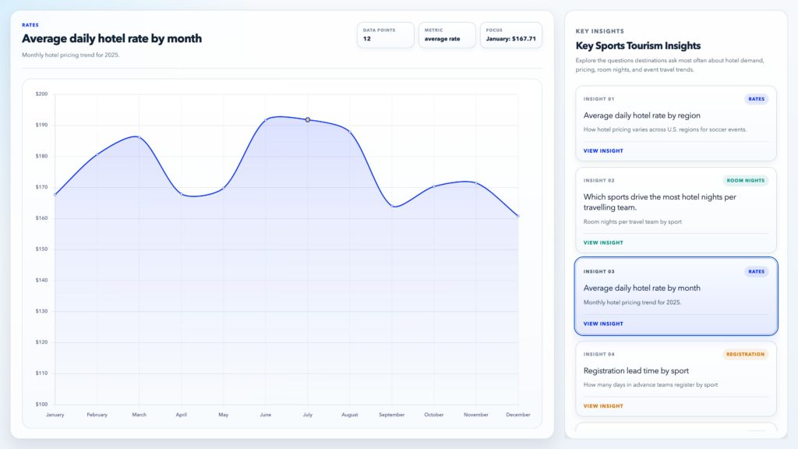Open the 'Registration lead time by sport' card title

(636, 371)
